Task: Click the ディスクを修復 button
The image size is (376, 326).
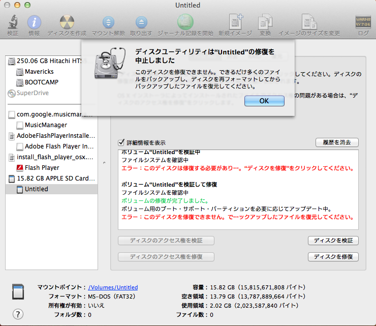Action: point(333,257)
